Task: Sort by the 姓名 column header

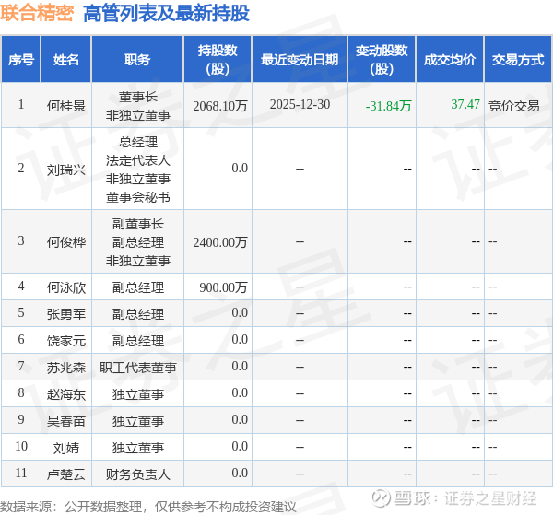Action: click(66, 60)
